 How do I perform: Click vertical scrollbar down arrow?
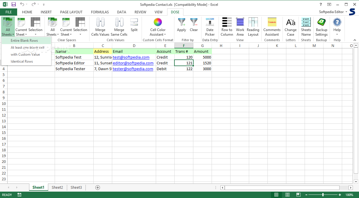tap(356, 181)
